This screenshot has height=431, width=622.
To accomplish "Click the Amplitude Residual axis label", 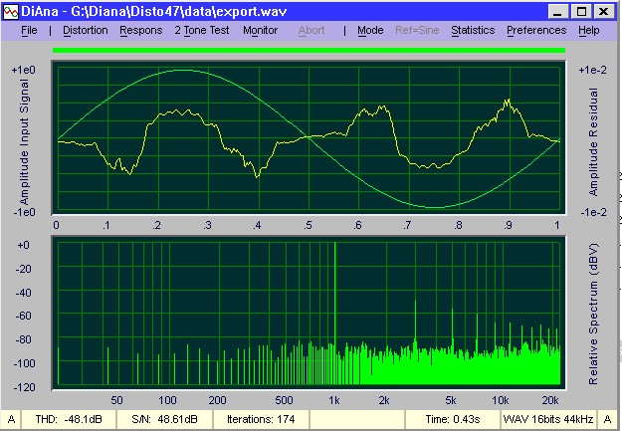I will pyautogui.click(x=593, y=141).
